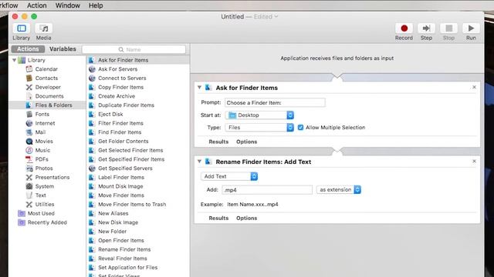Select Move Finder Items to Trash action
Screen dimensions: 494x277
138,205
